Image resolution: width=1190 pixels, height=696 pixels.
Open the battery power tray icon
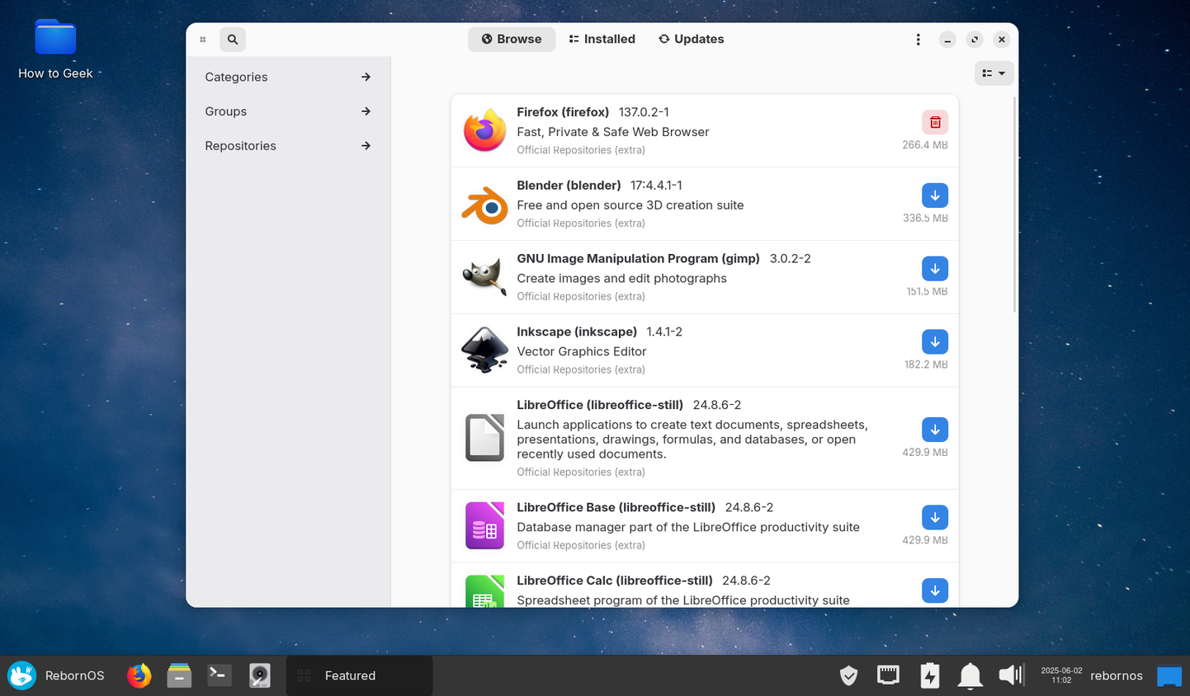tap(930, 675)
